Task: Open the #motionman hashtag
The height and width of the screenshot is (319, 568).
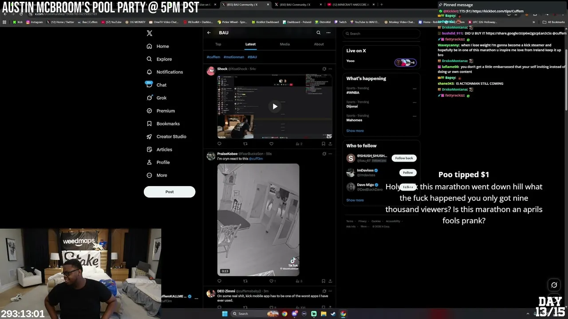Action: tap(234, 57)
